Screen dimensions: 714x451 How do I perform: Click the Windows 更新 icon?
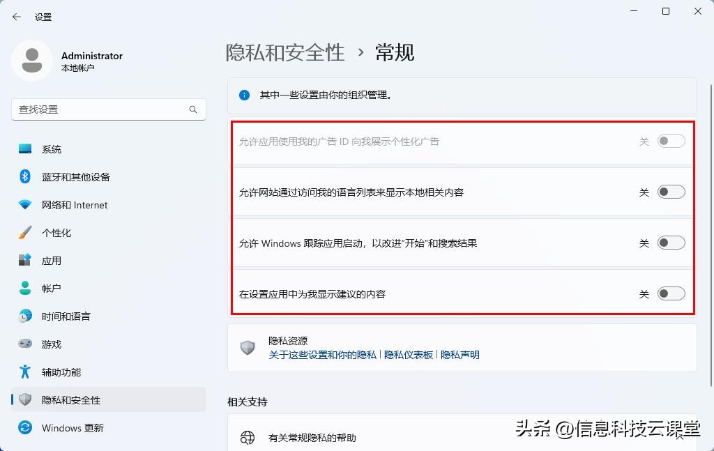pos(24,428)
